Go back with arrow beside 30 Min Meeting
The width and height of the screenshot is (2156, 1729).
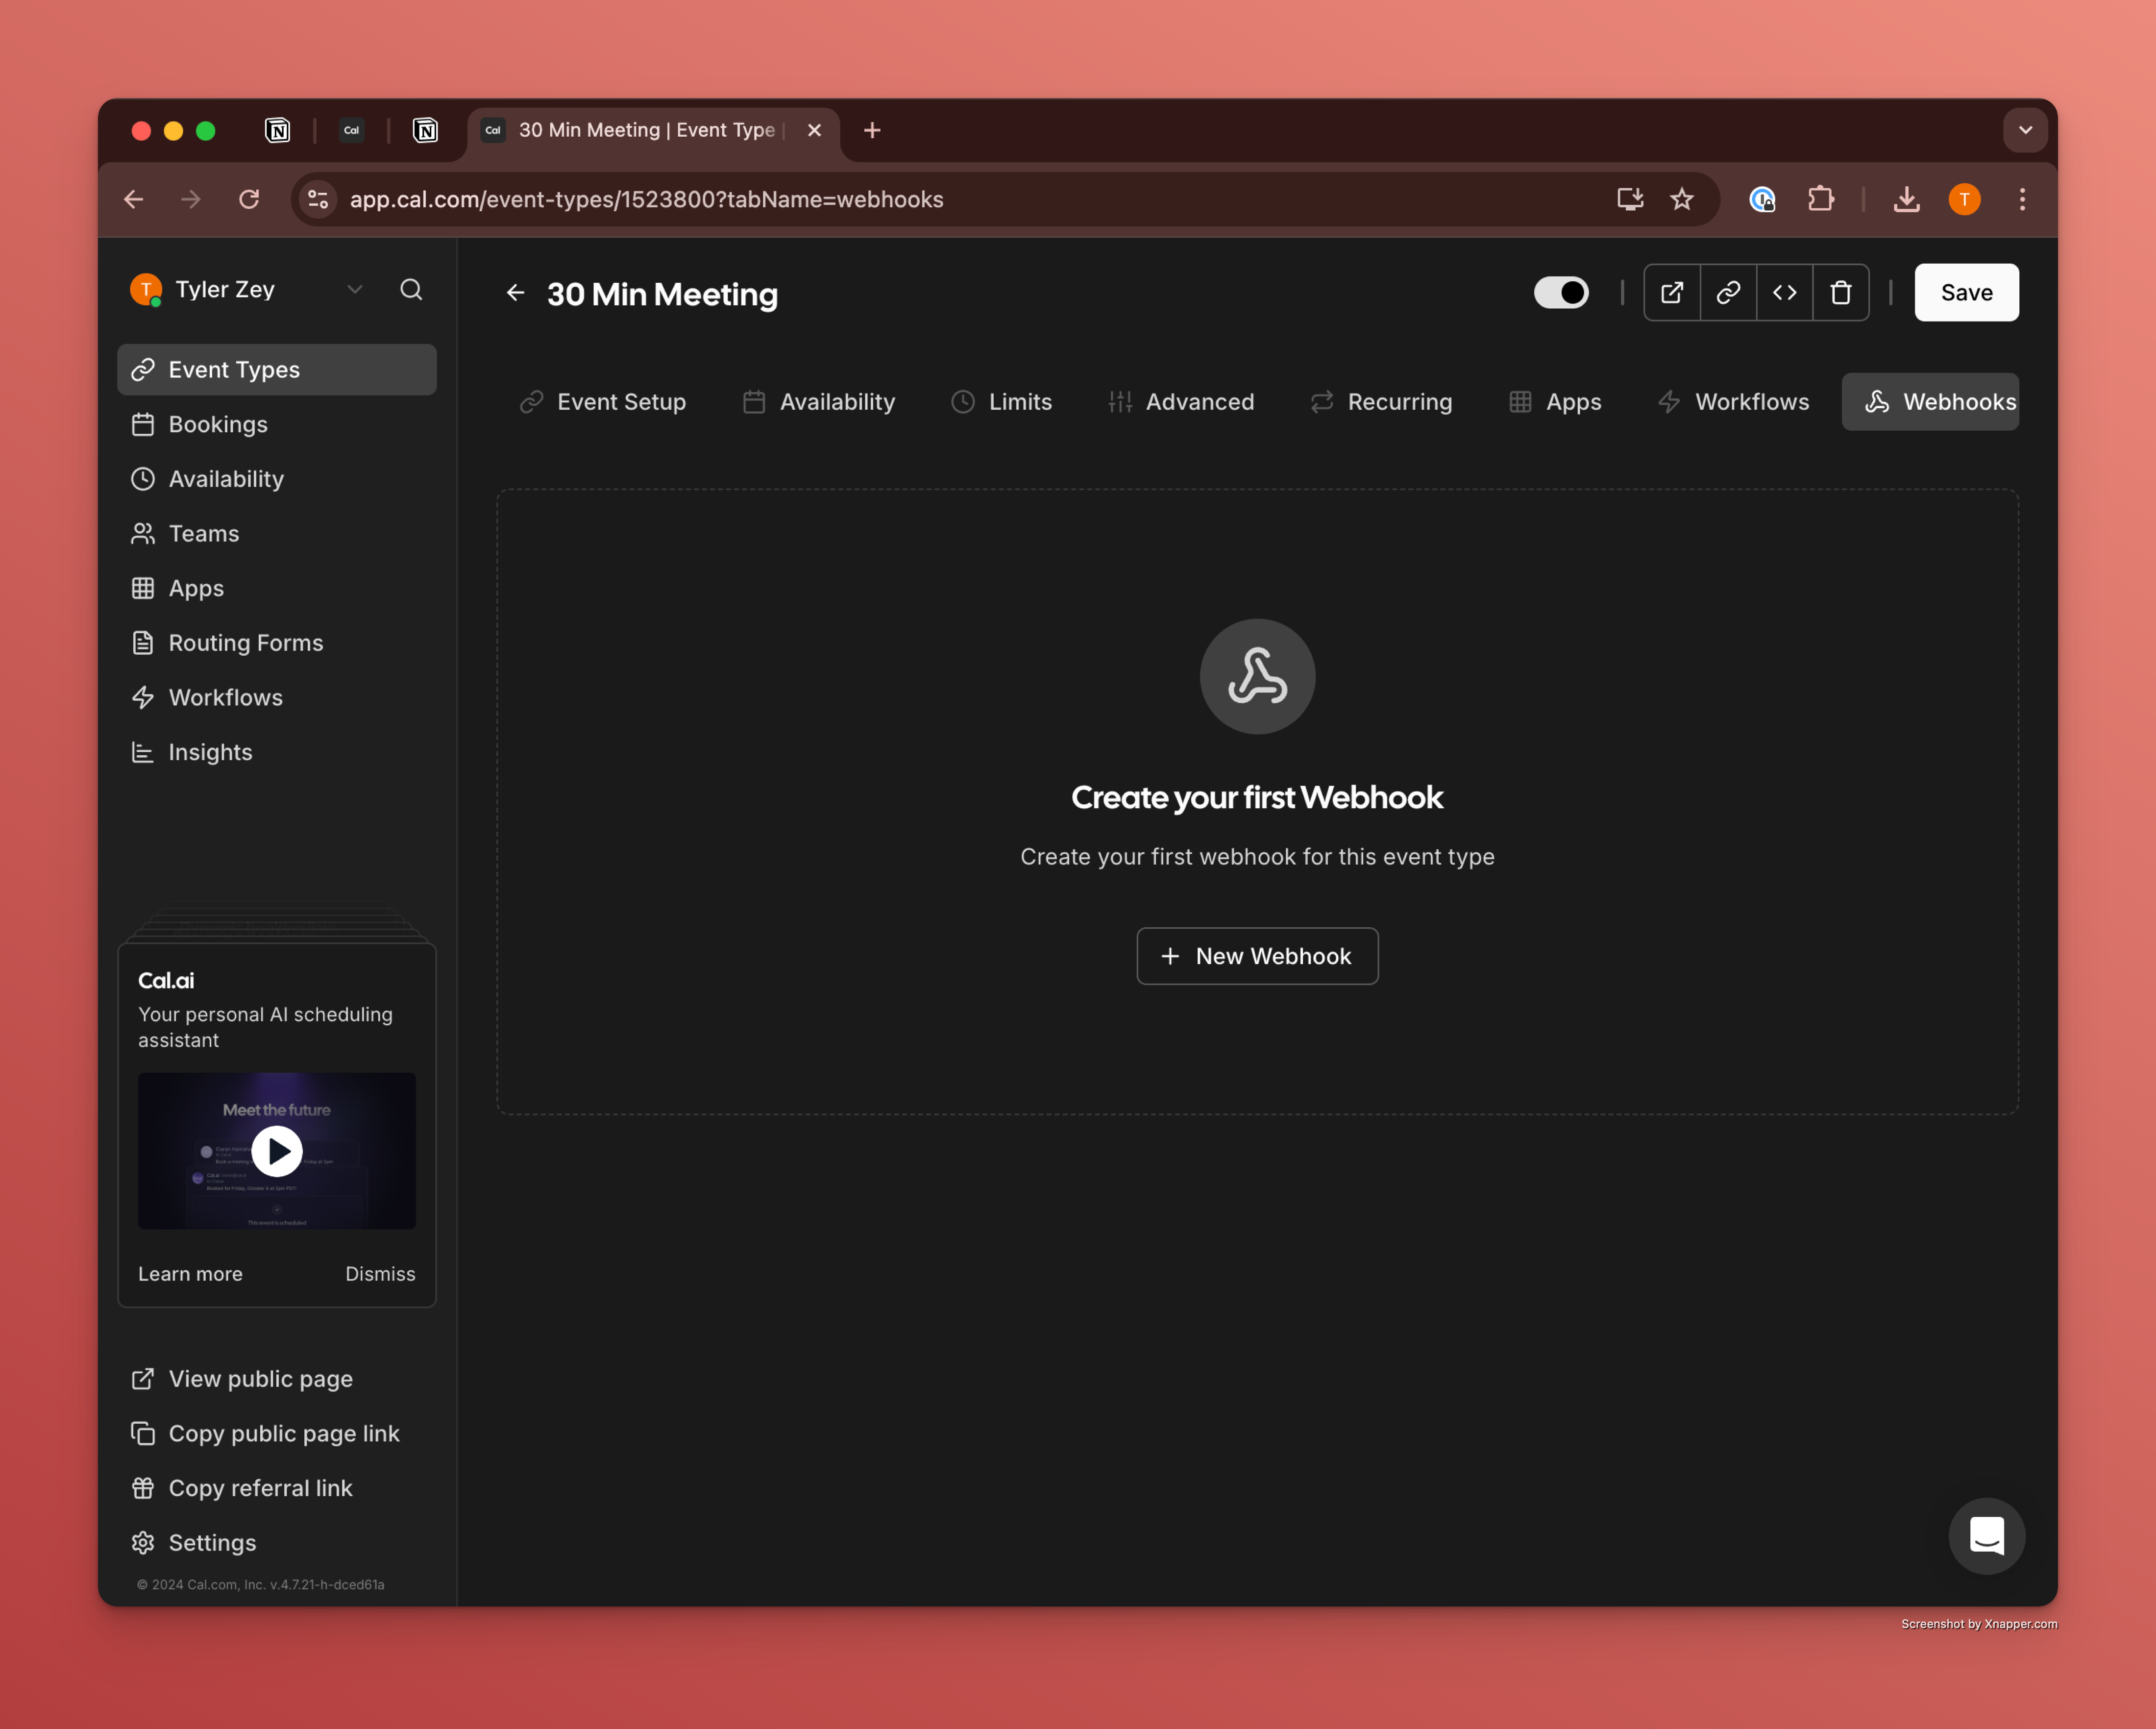click(515, 293)
